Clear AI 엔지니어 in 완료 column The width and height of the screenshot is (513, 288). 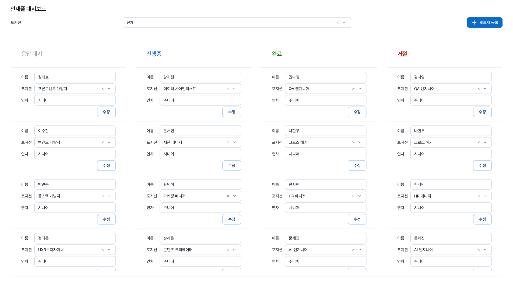coord(353,250)
